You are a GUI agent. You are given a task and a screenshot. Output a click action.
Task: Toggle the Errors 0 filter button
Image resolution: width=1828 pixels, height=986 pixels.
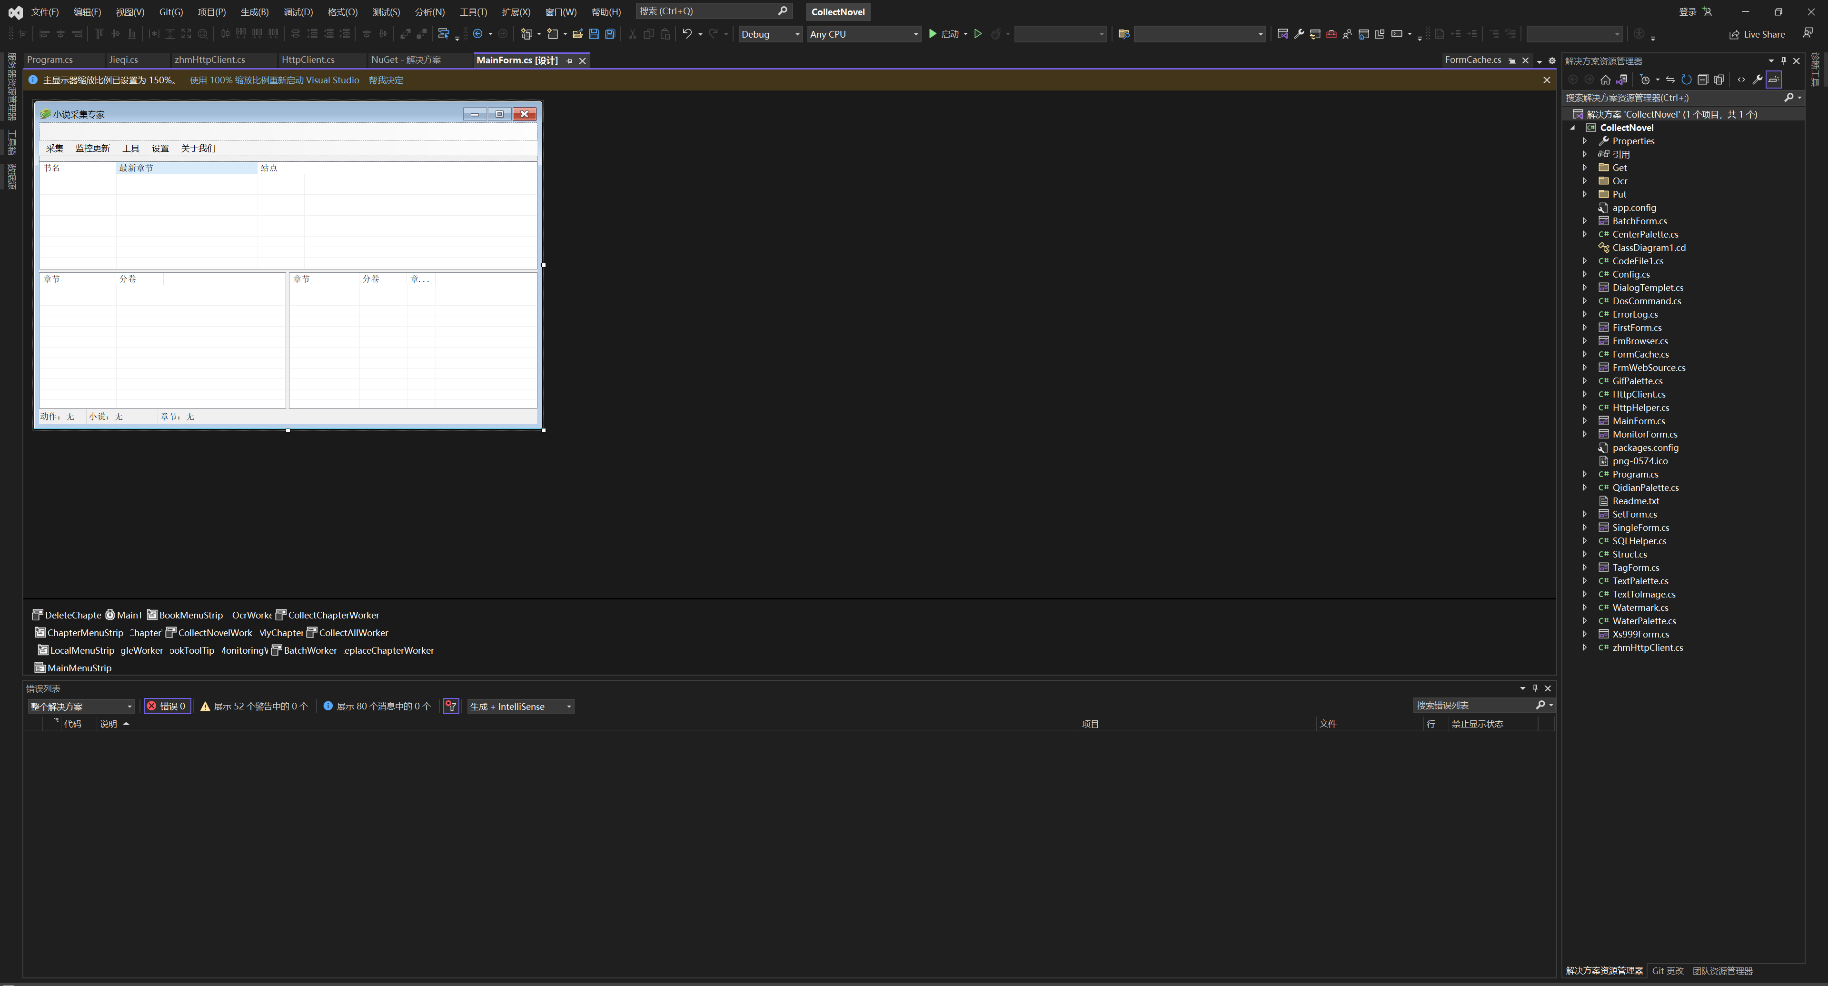click(167, 707)
